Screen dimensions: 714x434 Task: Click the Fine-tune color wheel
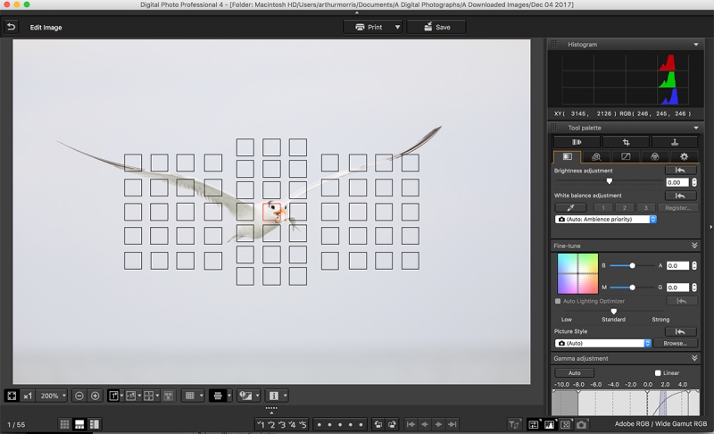(577, 273)
